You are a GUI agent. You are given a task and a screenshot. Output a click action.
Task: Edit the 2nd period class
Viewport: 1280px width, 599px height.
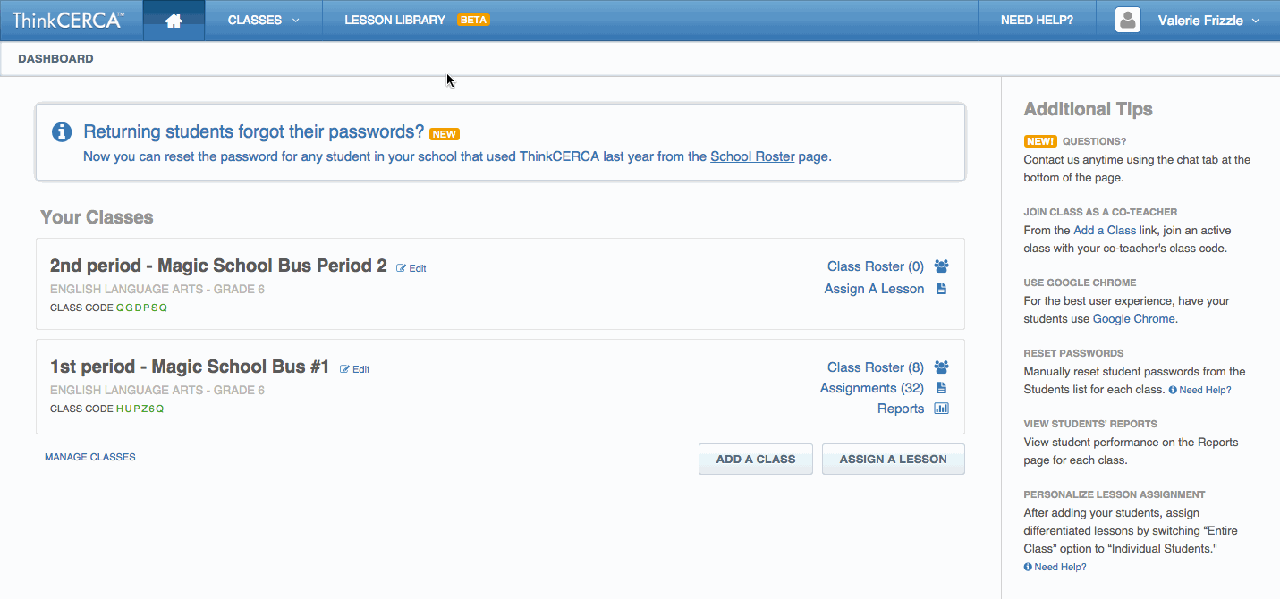tap(411, 268)
